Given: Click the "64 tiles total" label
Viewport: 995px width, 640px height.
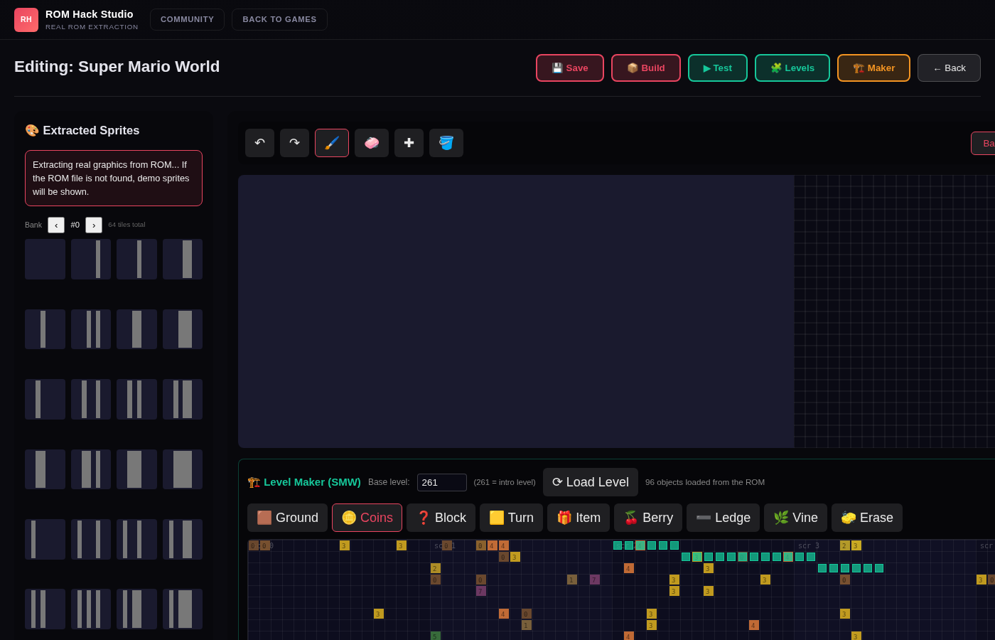Looking at the screenshot, I should pyautogui.click(x=127, y=225).
